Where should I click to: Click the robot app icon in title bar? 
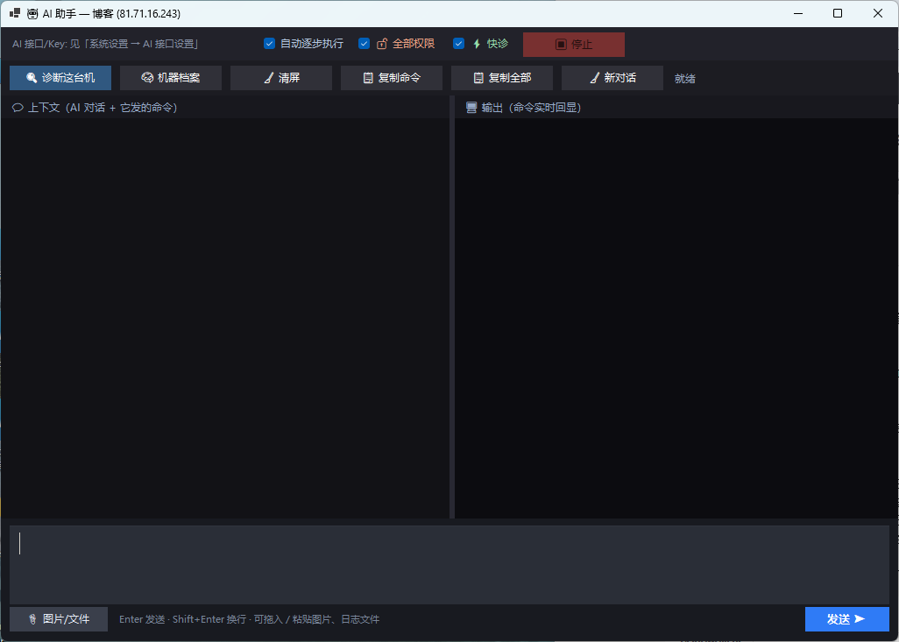pos(32,14)
